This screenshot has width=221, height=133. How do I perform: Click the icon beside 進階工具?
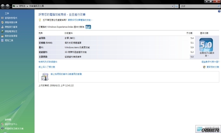(2, 40)
